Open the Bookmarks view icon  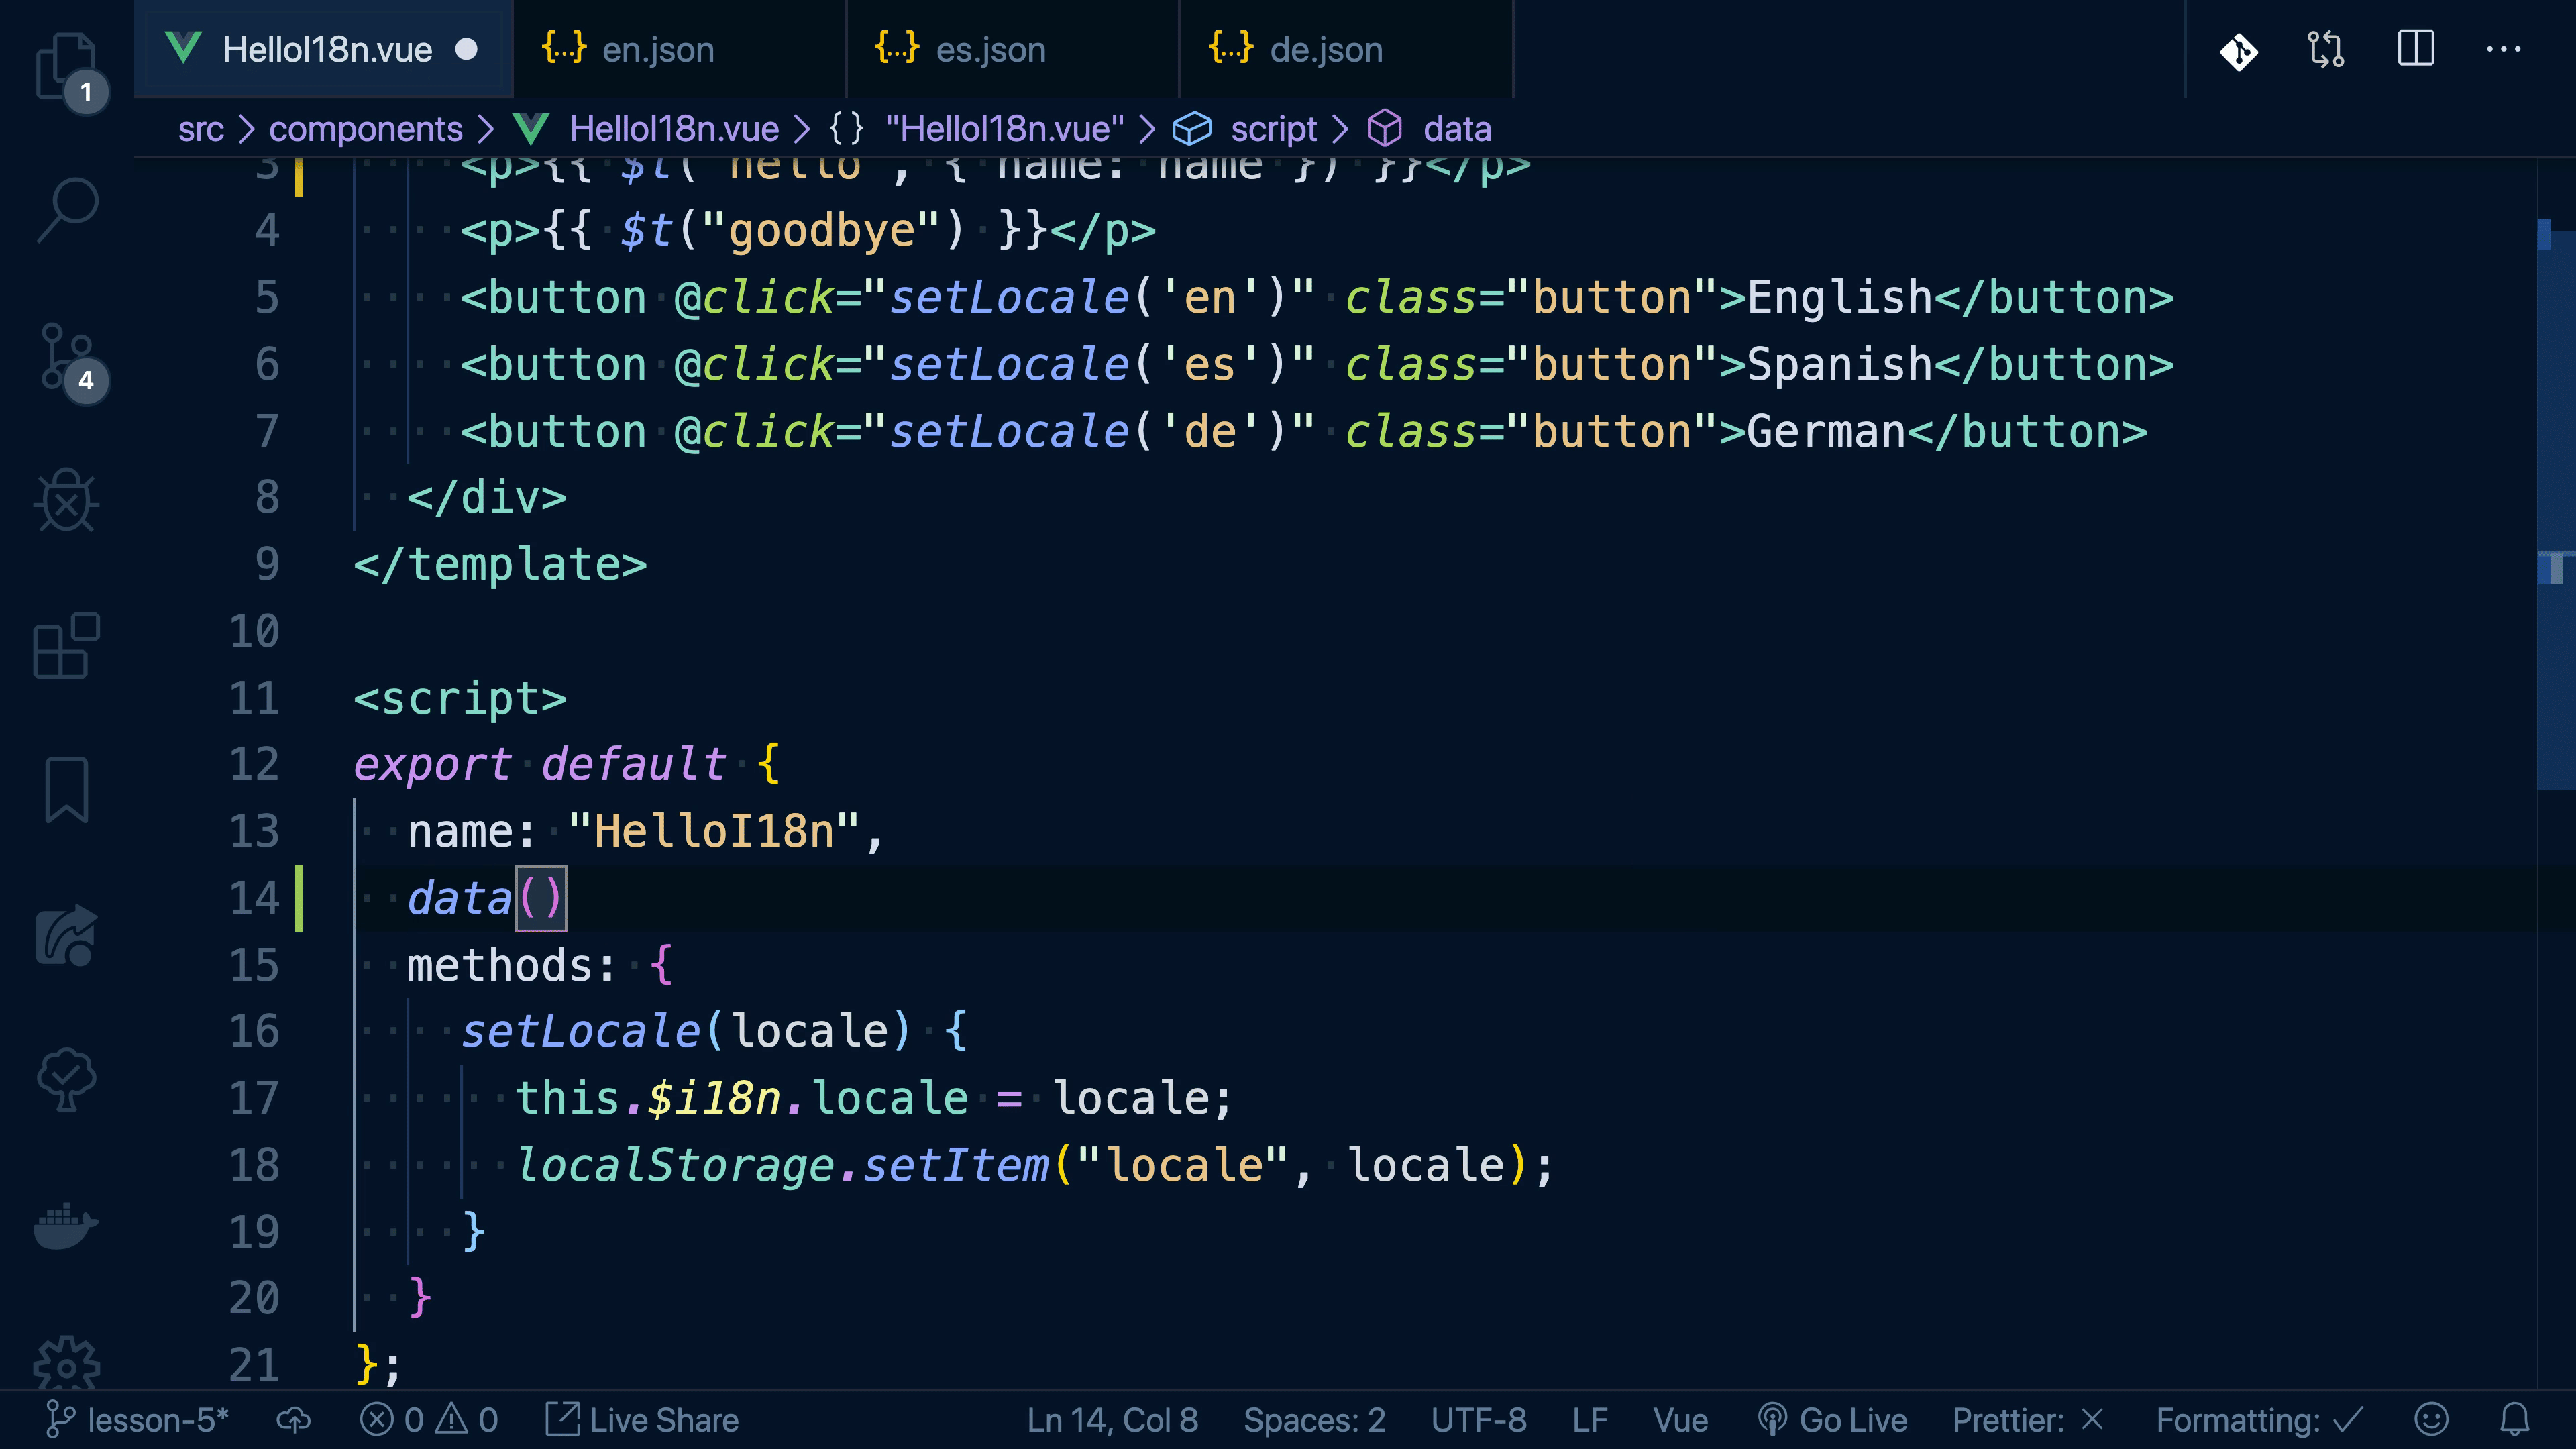tap(66, 790)
